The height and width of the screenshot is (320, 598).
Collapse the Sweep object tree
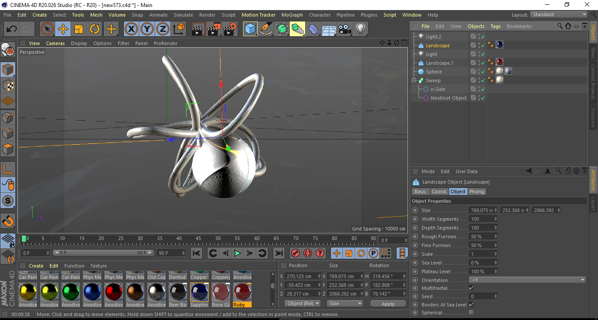point(414,80)
